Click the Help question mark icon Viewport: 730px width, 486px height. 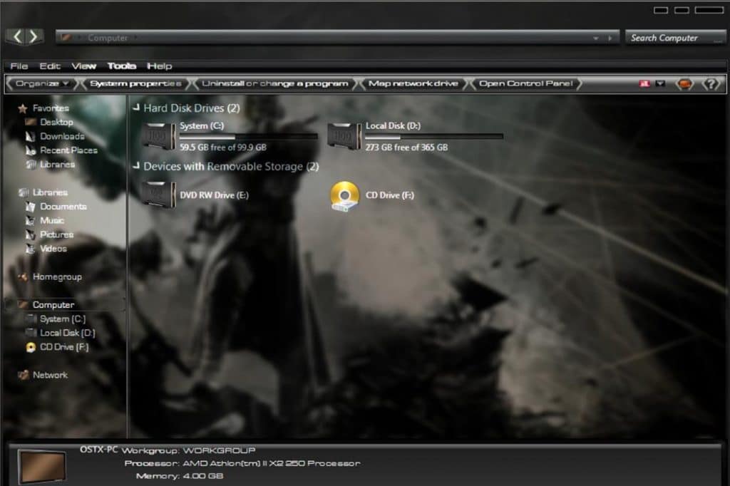coord(710,83)
